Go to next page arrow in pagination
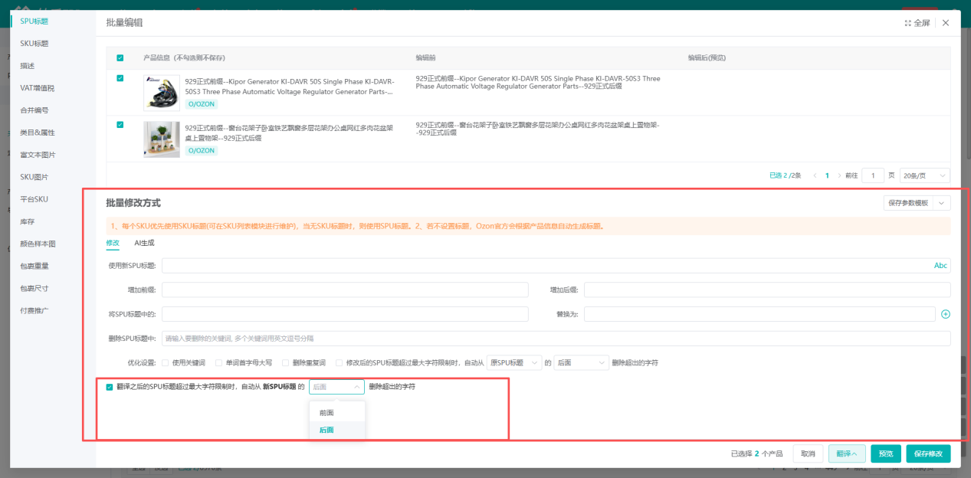This screenshot has height=478, width=971. point(839,175)
